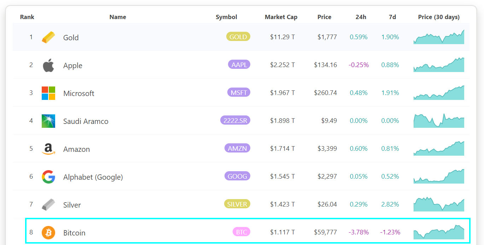This screenshot has width=484, height=245.
Task: View Gold 30-day price chart
Action: [439, 37]
